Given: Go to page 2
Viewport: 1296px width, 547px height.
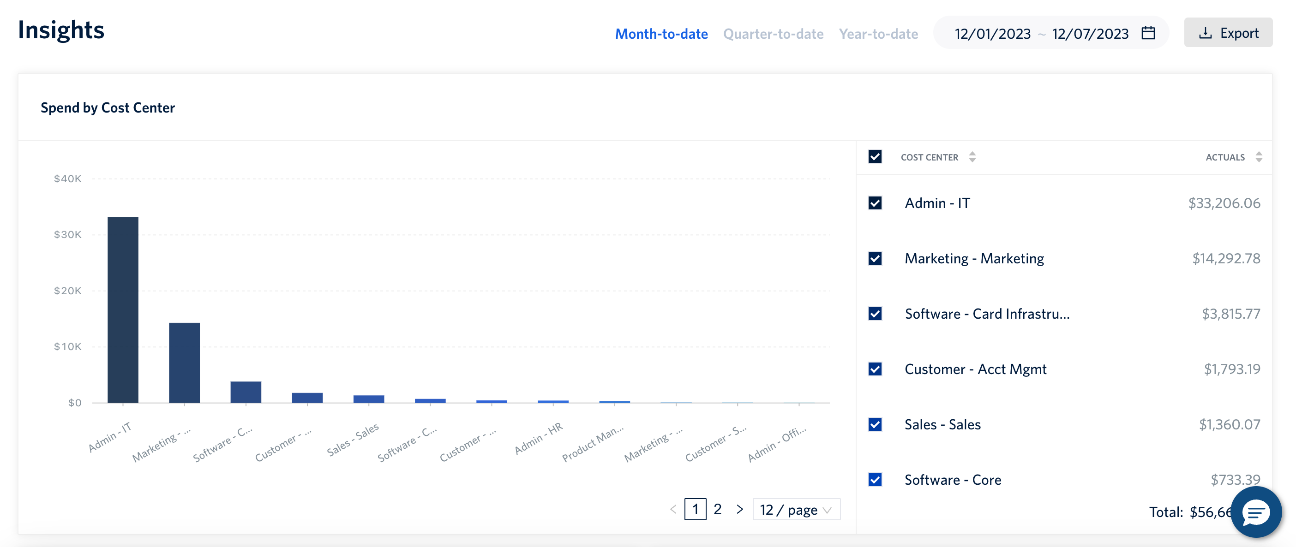Looking at the screenshot, I should click(x=717, y=509).
